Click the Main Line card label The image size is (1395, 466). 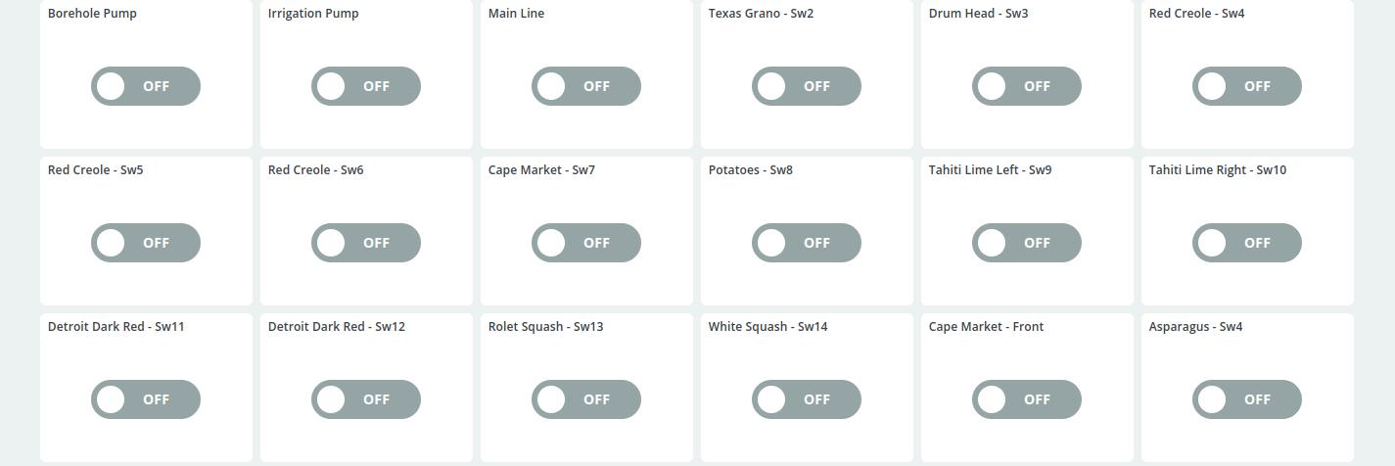click(x=516, y=14)
